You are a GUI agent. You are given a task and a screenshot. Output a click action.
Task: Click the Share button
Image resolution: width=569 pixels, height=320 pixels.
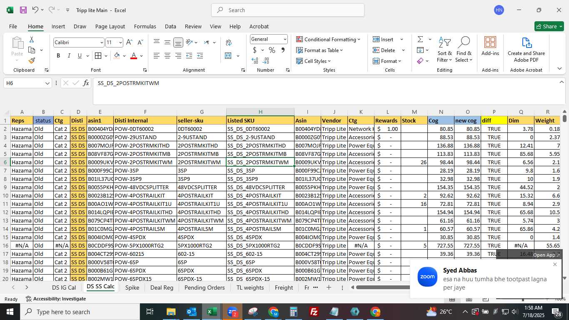(549, 26)
